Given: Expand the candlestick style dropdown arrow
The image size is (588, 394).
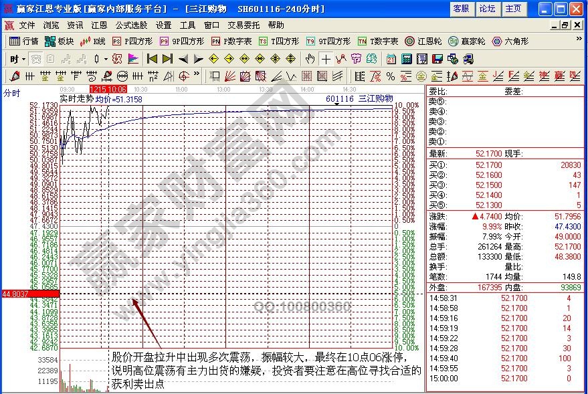Looking at the screenshot, I should pyautogui.click(x=106, y=59).
